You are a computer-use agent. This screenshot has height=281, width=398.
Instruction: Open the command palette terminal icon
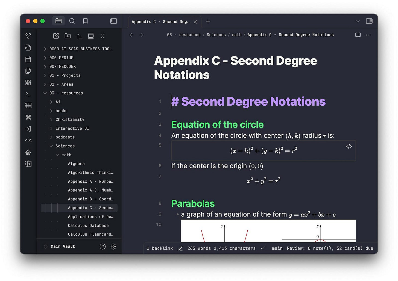coord(28,94)
